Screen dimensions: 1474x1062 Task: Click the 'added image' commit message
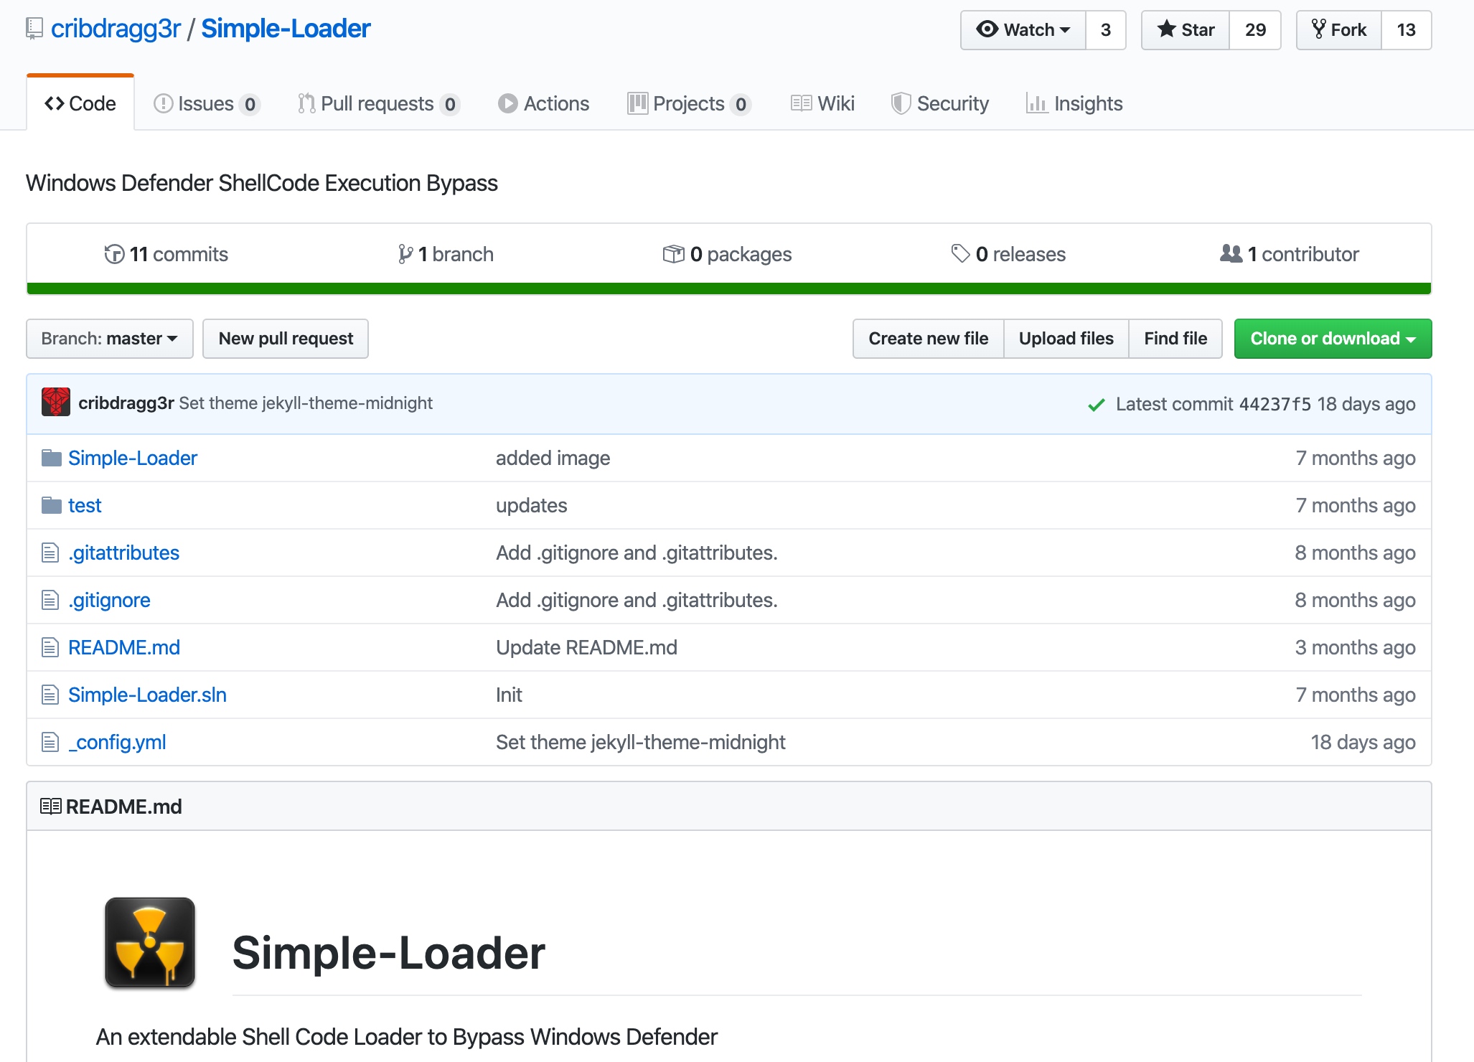[x=553, y=458]
